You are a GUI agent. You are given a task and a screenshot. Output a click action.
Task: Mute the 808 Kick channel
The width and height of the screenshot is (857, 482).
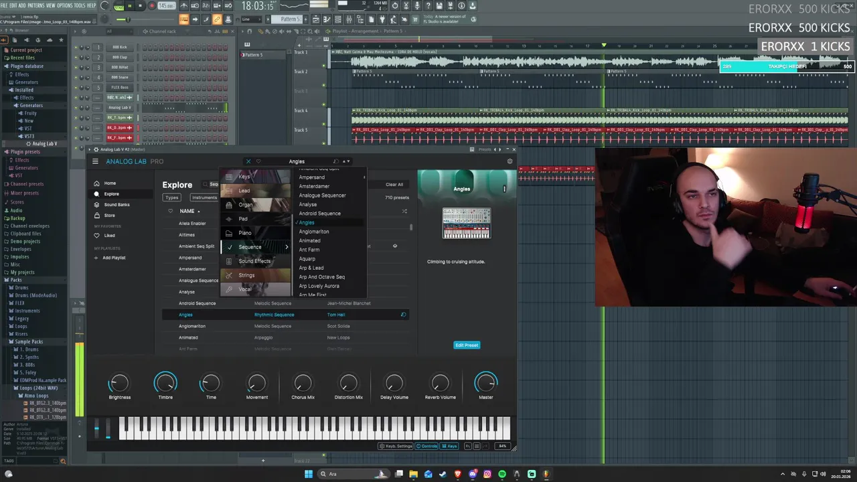[x=76, y=48]
